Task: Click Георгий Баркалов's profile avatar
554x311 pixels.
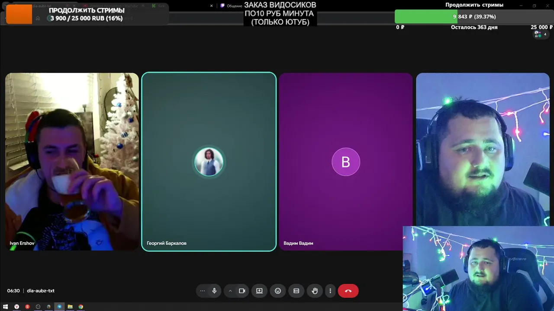Action: point(209,162)
